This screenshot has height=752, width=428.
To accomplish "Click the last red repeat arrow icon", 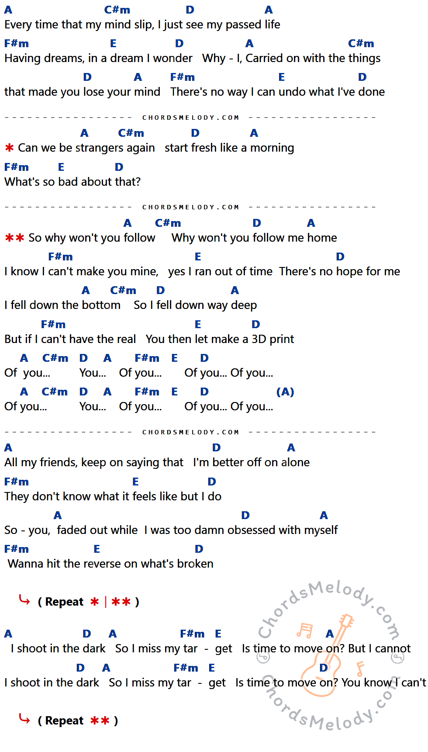I will 24,719.
